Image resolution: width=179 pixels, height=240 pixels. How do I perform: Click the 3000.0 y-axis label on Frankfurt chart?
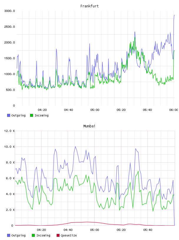pos(9,11)
